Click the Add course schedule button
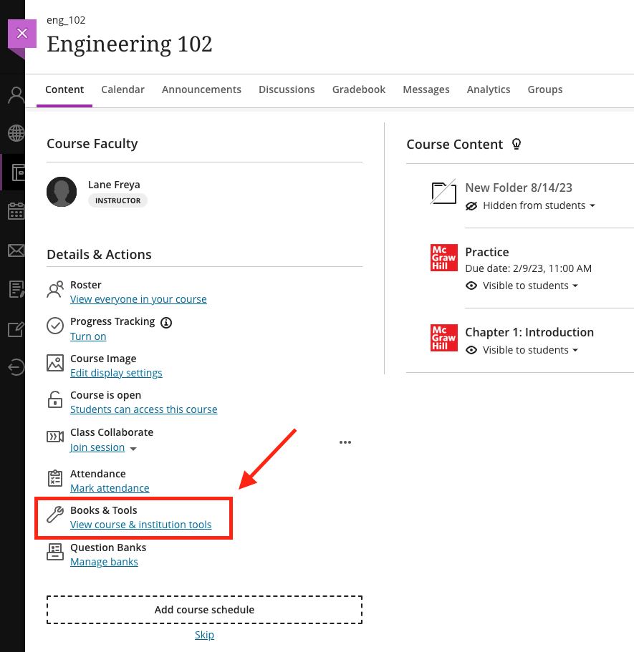 click(204, 610)
